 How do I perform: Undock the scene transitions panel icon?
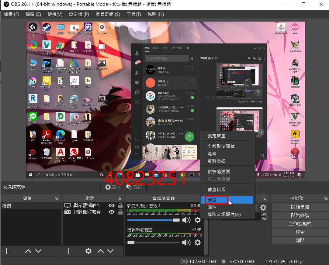[x=264, y=198]
